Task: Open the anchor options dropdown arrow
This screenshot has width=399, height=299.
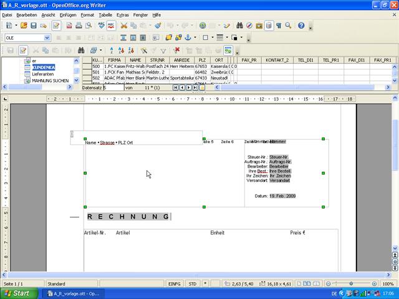Action: click(x=195, y=37)
